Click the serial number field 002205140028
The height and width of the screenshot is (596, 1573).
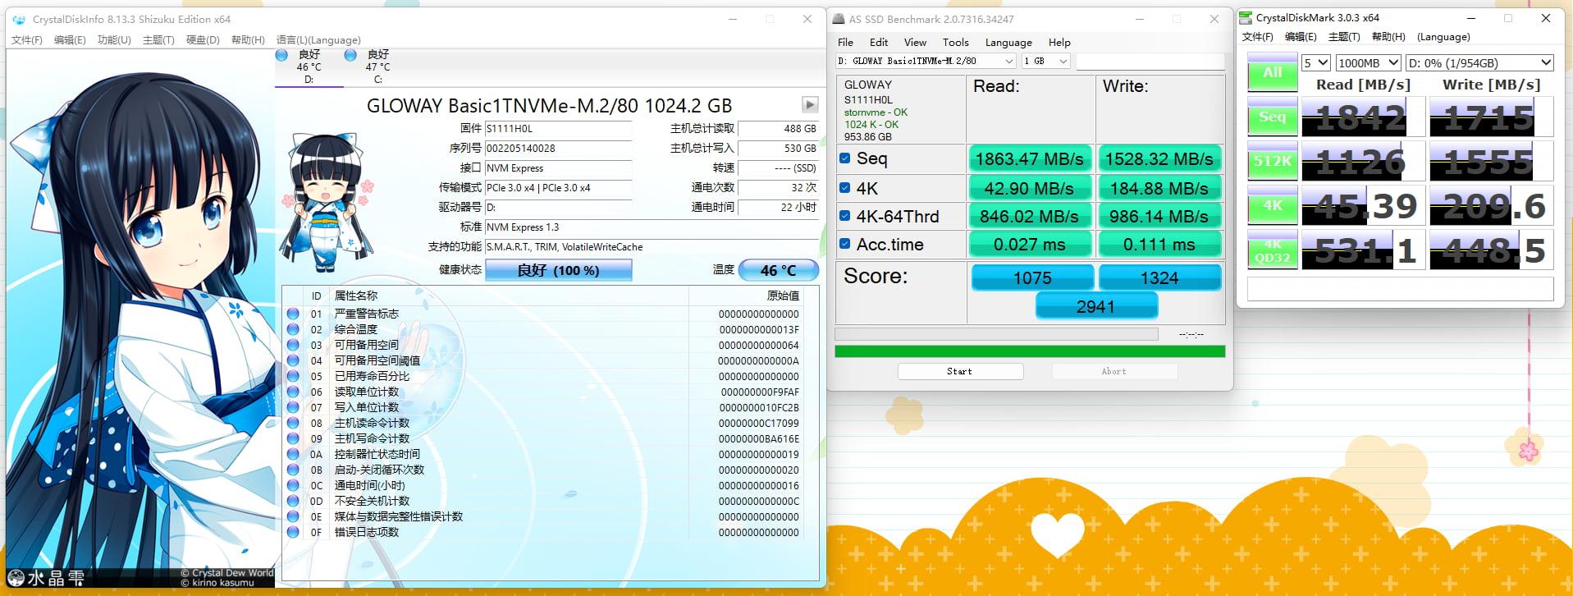click(x=558, y=149)
